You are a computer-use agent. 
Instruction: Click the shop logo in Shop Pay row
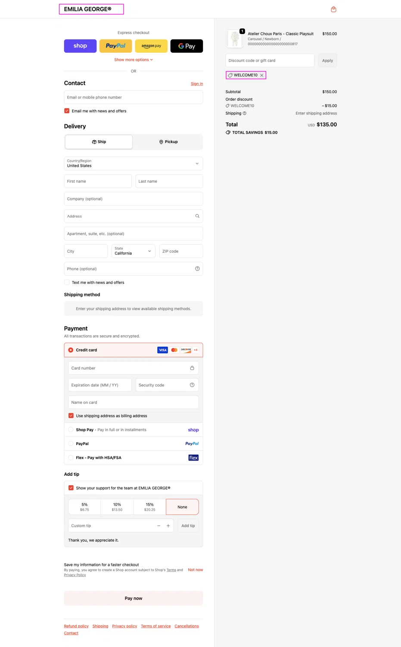pyautogui.click(x=193, y=430)
